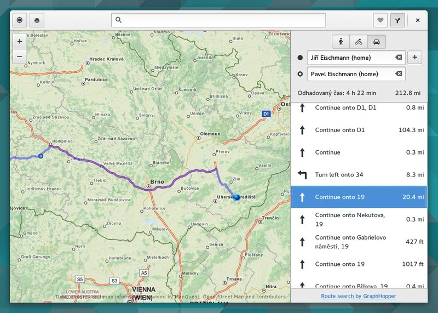Select step Continue onto D1, D1
Screen dimensions: 438x313
359,107
